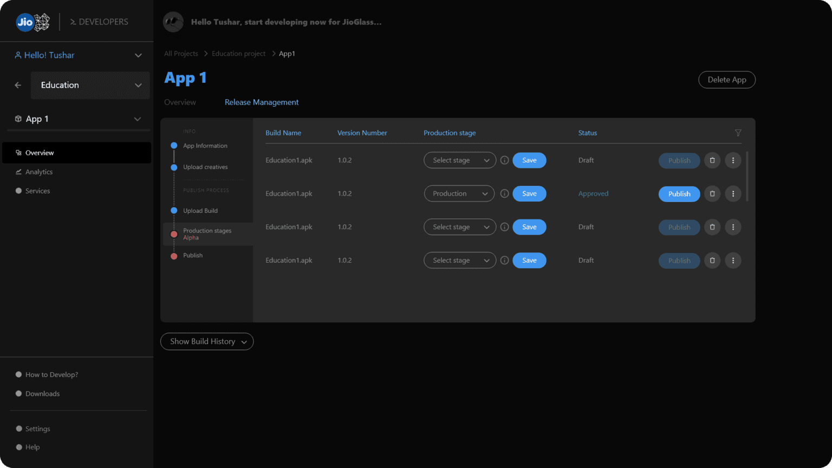The image size is (832, 468).
Task: Open Education project in the breadcrumb
Action: [x=238, y=54]
